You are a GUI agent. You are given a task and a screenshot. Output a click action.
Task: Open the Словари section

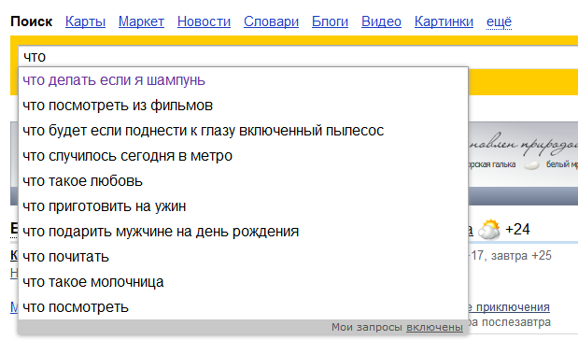tap(271, 21)
